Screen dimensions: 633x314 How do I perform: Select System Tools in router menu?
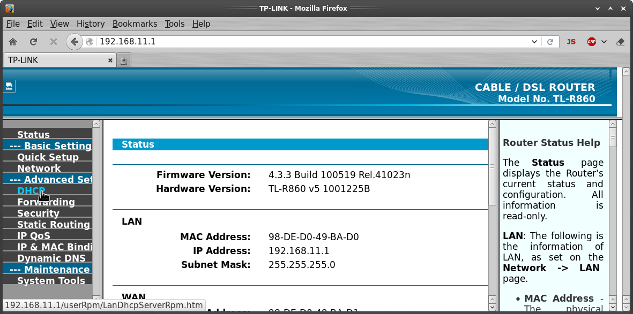point(51,281)
